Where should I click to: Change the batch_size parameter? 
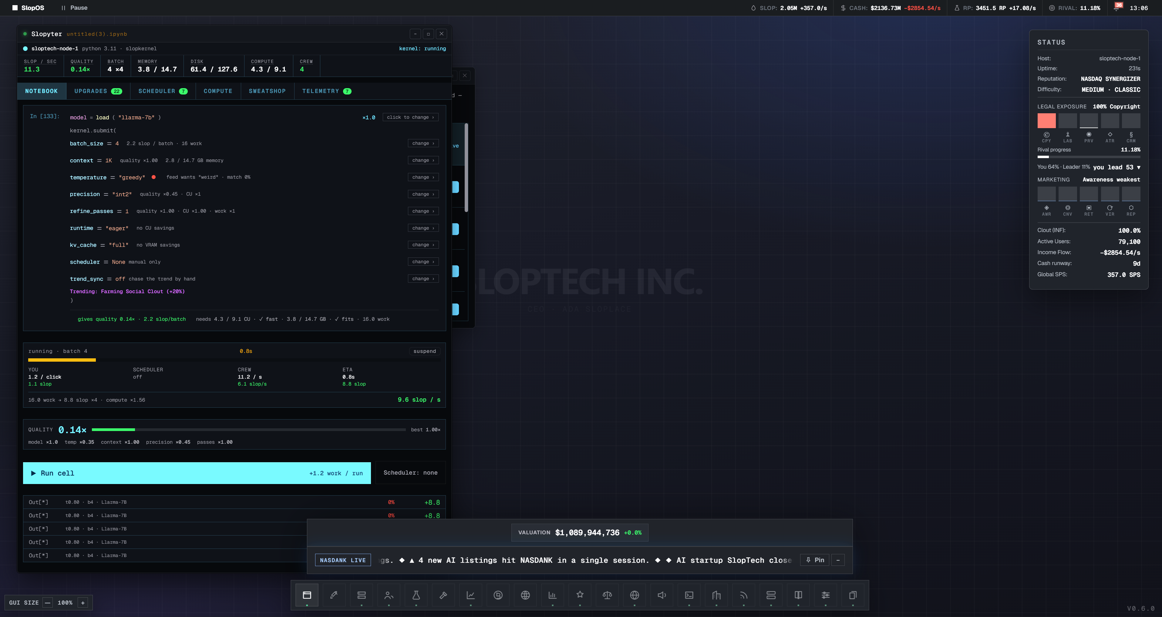pos(423,143)
